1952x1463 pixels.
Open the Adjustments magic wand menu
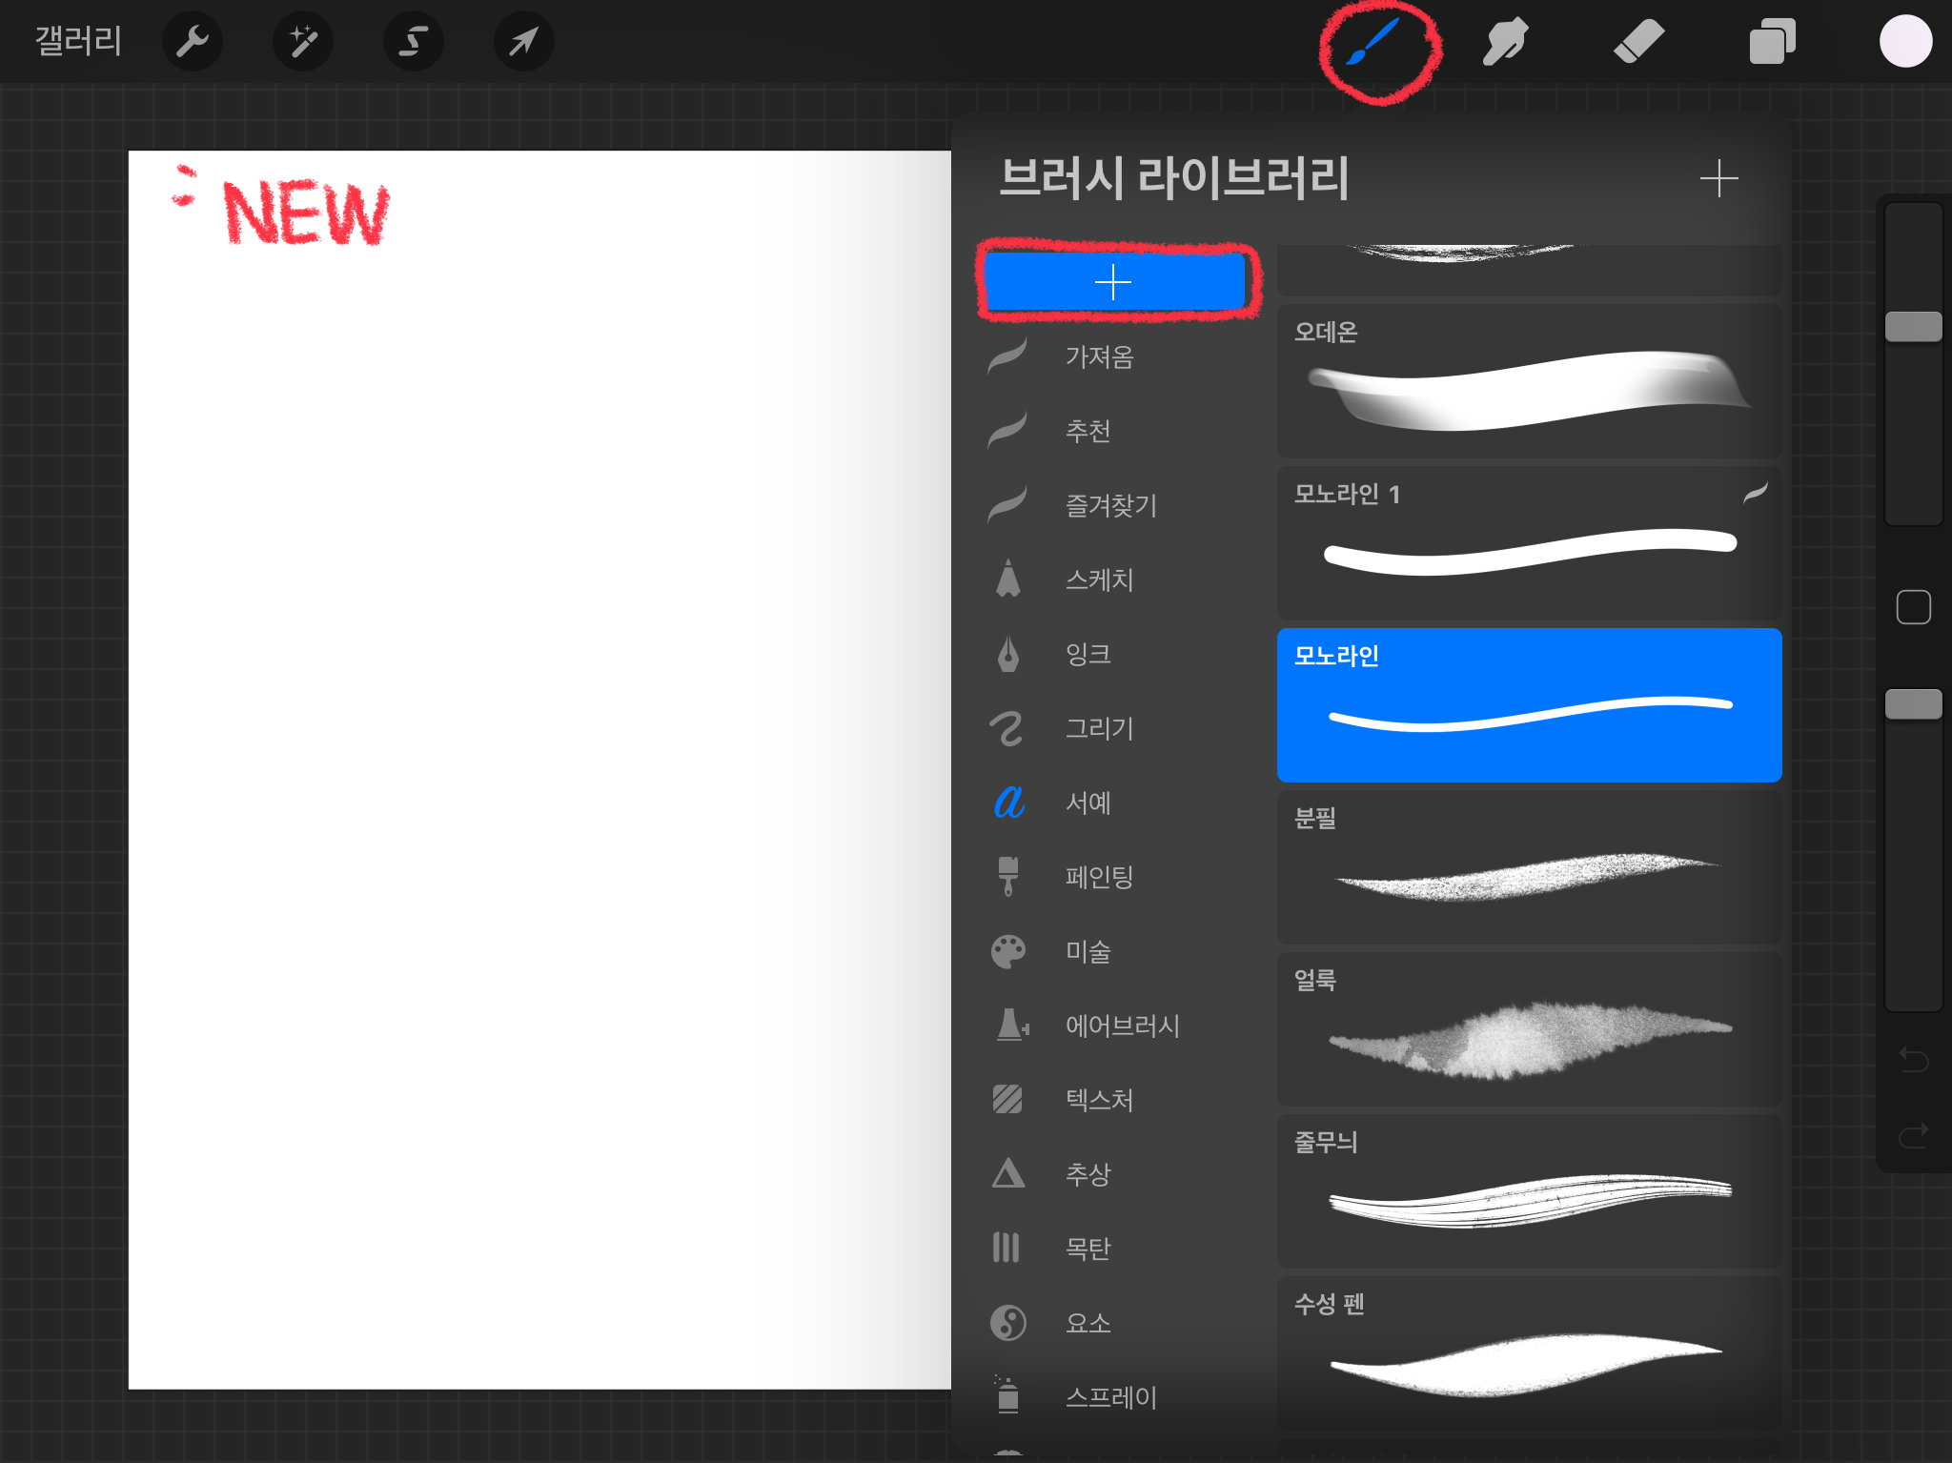pyautogui.click(x=303, y=41)
